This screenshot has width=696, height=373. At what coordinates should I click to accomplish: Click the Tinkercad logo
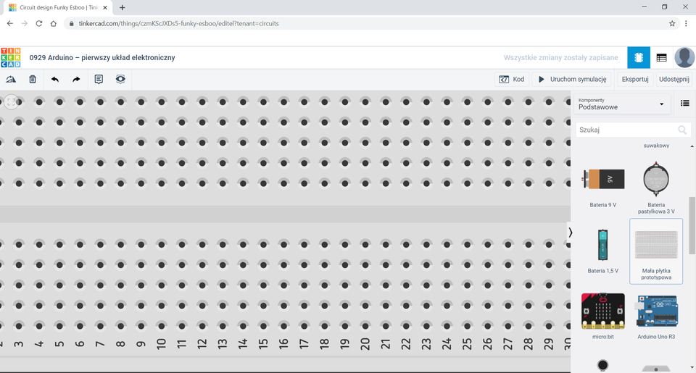[x=11, y=57]
